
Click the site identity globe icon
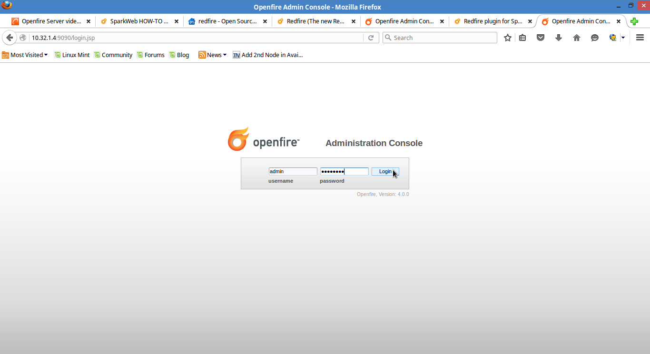tap(23, 38)
